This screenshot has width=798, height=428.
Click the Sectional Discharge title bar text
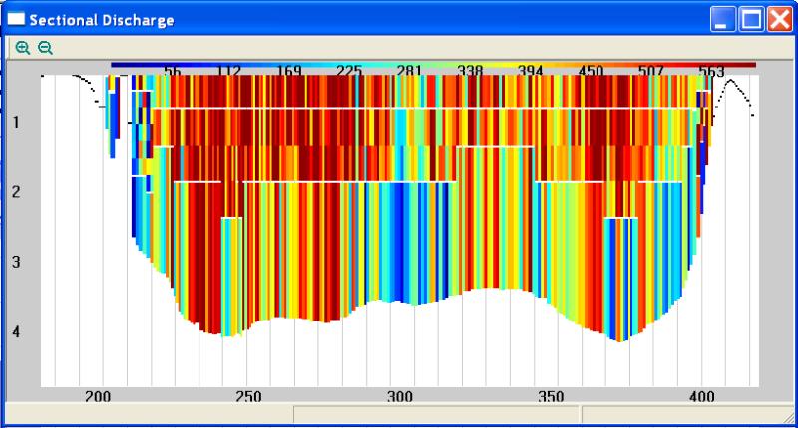click(101, 20)
